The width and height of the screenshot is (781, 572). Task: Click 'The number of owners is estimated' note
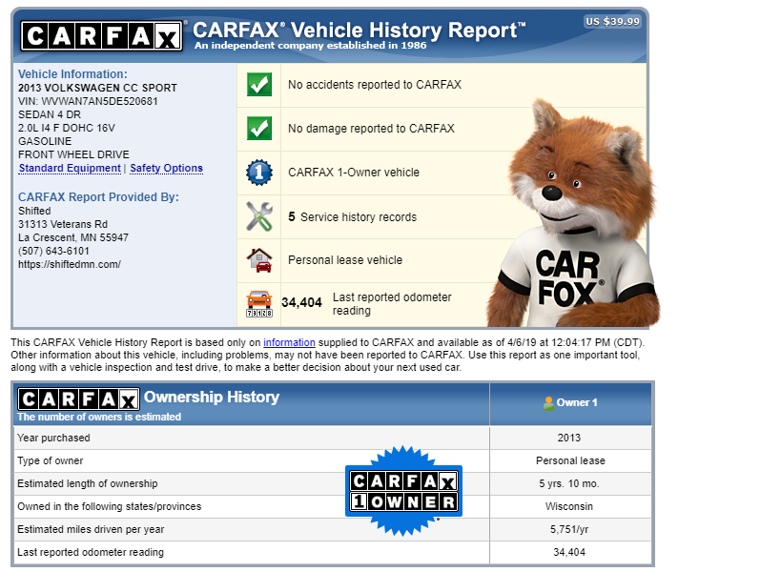[99, 417]
